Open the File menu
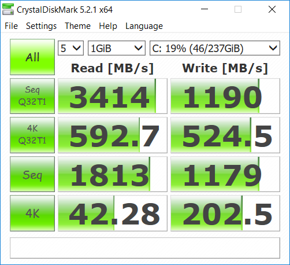Viewport: 290px width, 265px height. [x=11, y=26]
